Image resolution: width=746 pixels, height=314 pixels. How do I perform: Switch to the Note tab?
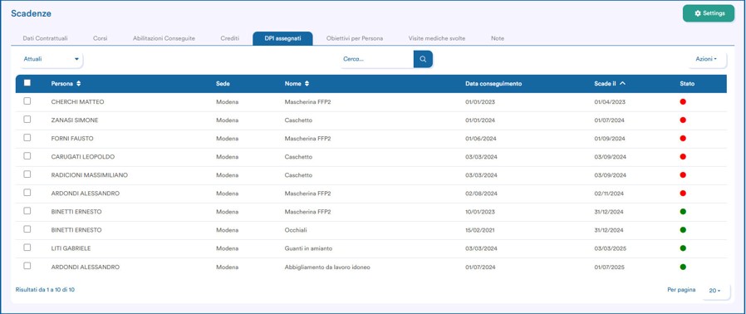coord(498,38)
